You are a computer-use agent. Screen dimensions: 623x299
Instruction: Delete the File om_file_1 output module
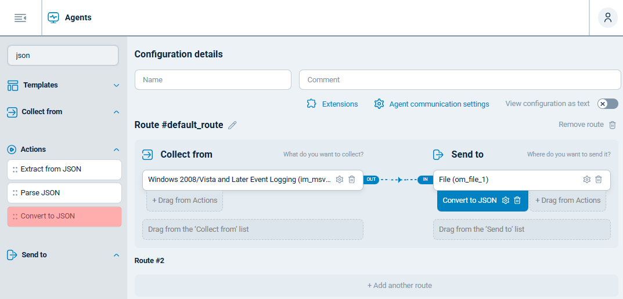pyautogui.click(x=599, y=180)
